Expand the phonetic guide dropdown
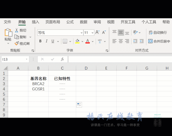Image resolution: width=172 pixels, height=136 pixels. point(105,41)
